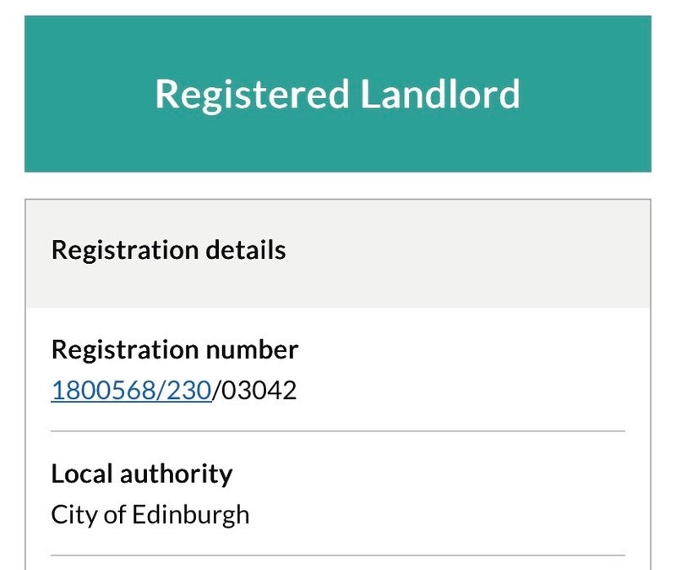This screenshot has width=676, height=570.
Task: Click the word "Registration" in "Registration details"
Action: click(125, 250)
